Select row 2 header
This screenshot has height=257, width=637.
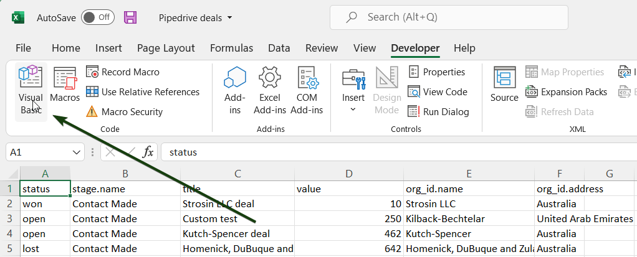pyautogui.click(x=10, y=203)
